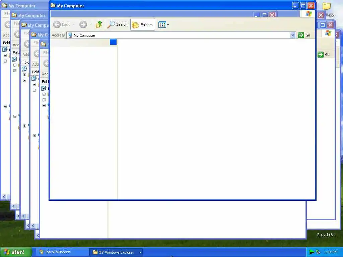Viewport: 343px width, 257px height.
Task: Click the green Go arrow in front window
Action: [301, 35]
